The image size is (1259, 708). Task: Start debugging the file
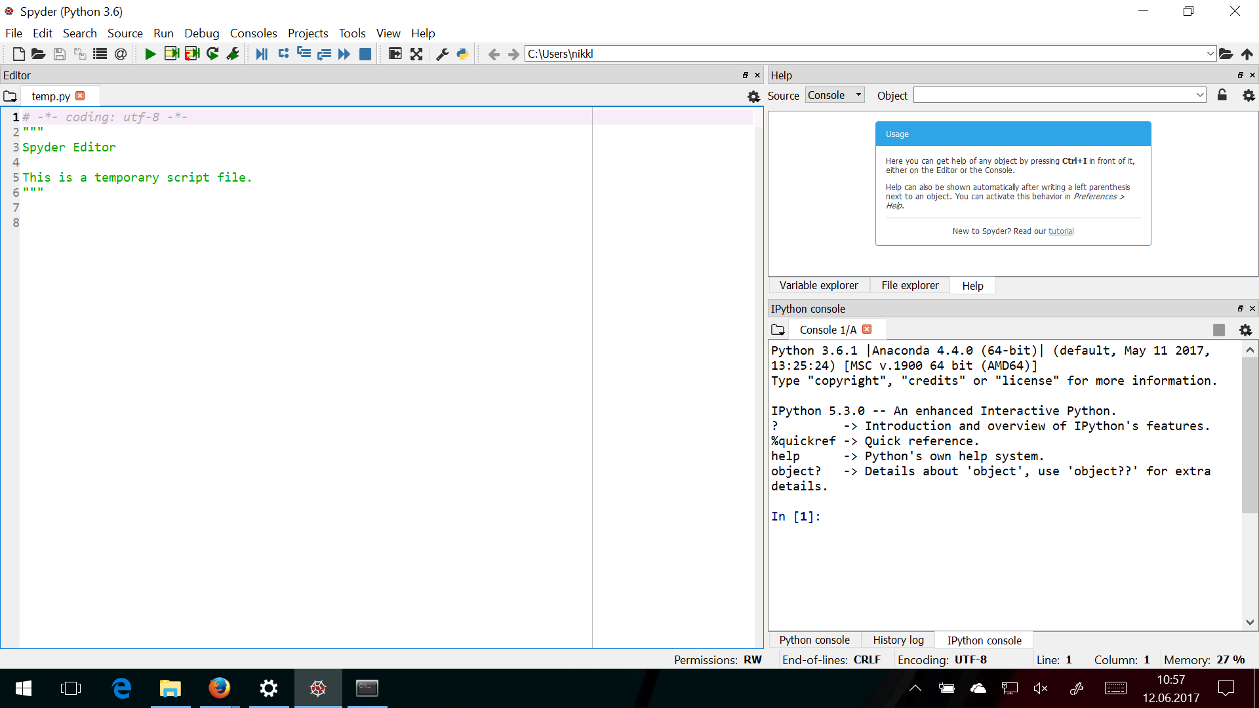[x=262, y=54]
